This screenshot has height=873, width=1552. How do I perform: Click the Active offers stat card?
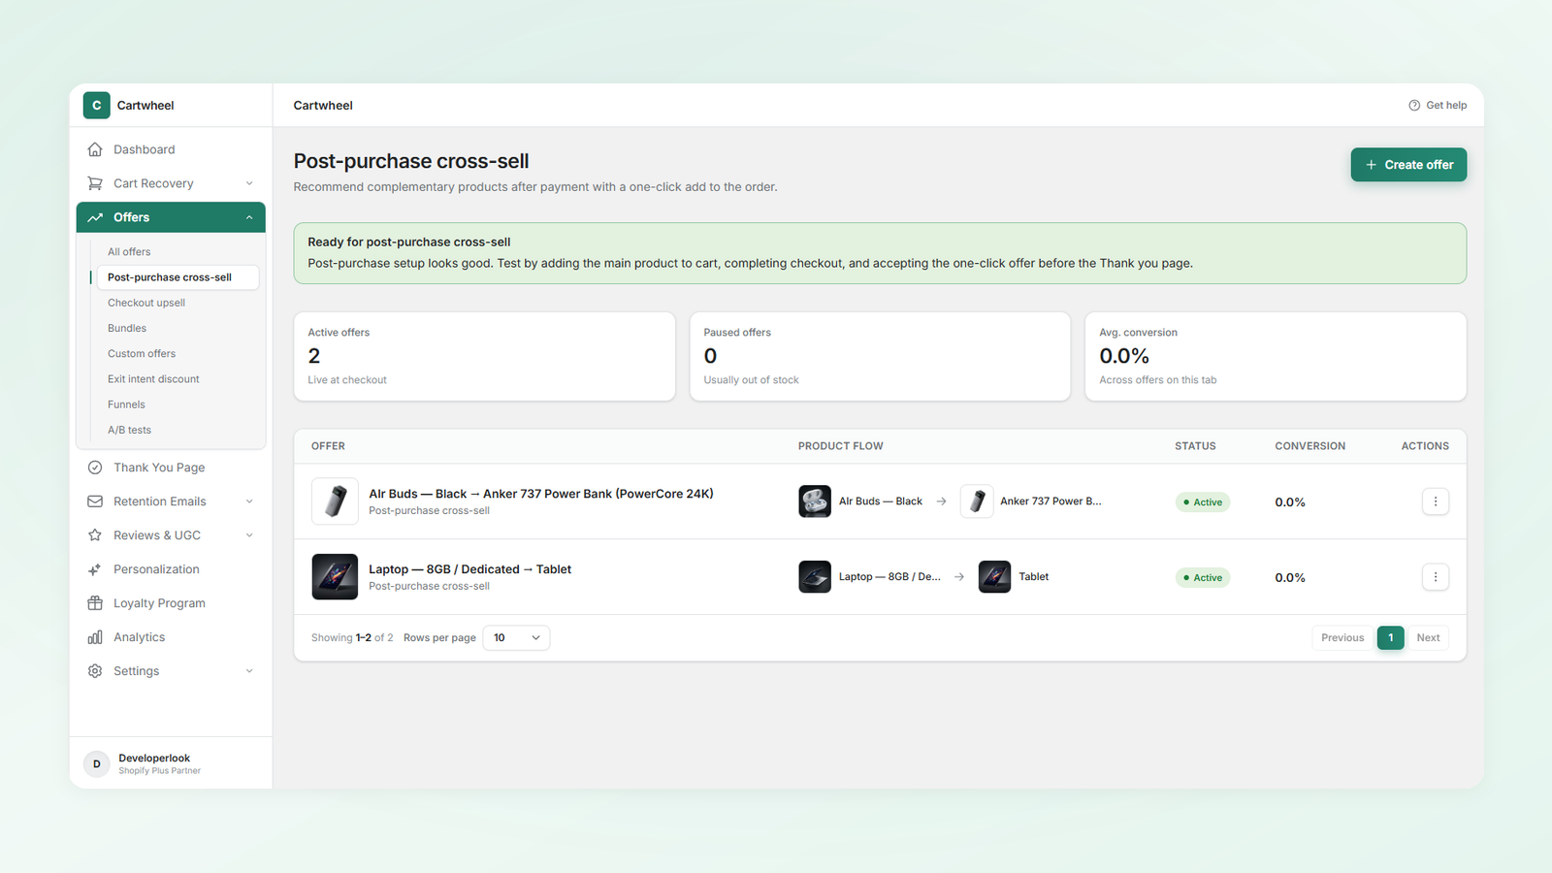click(485, 356)
